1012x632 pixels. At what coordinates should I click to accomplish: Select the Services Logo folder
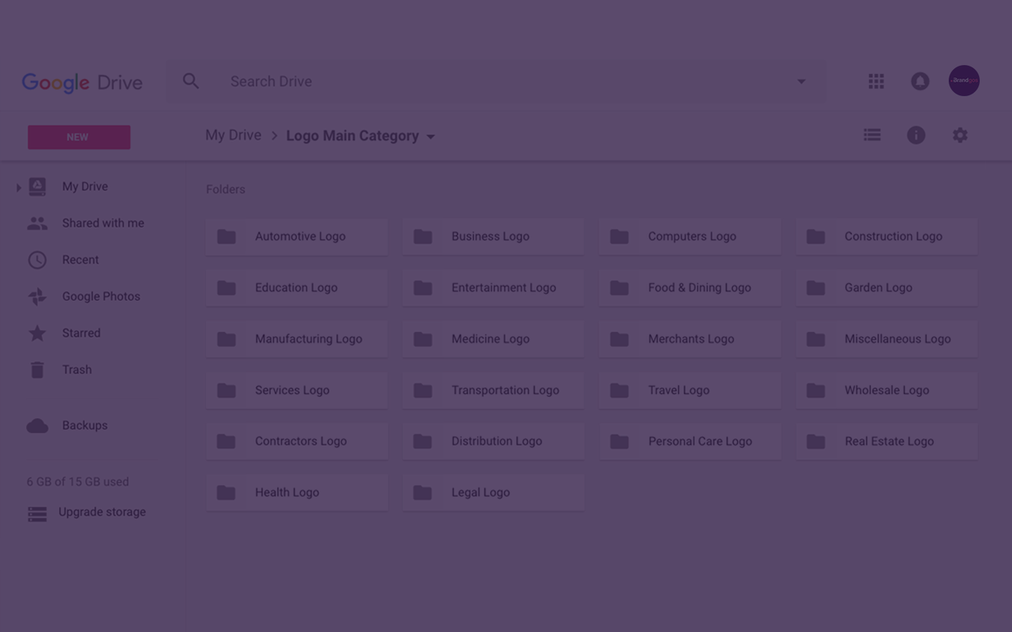297,390
